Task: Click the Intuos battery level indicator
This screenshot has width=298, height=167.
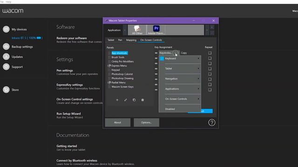Action: [x=39, y=38]
